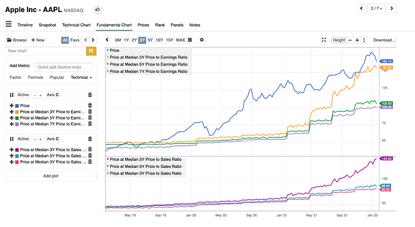
Task: Go to previous stock arrow
Action: [x=361, y=8]
